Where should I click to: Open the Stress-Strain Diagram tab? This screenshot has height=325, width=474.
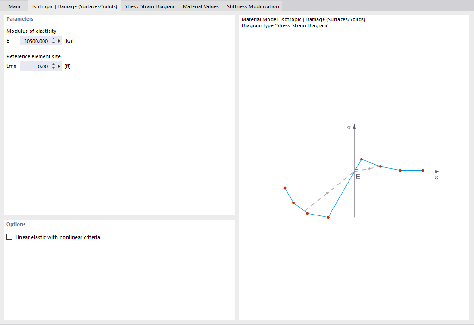tap(150, 6)
